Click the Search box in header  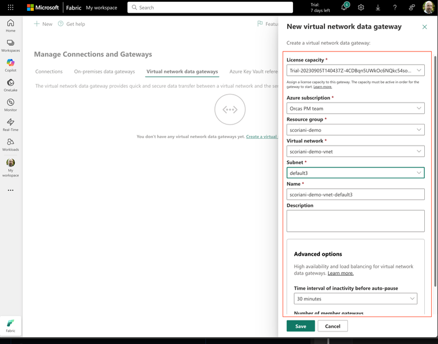point(210,7)
